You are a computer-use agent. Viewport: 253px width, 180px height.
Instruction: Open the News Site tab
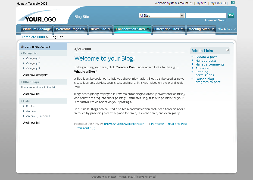(99, 29)
